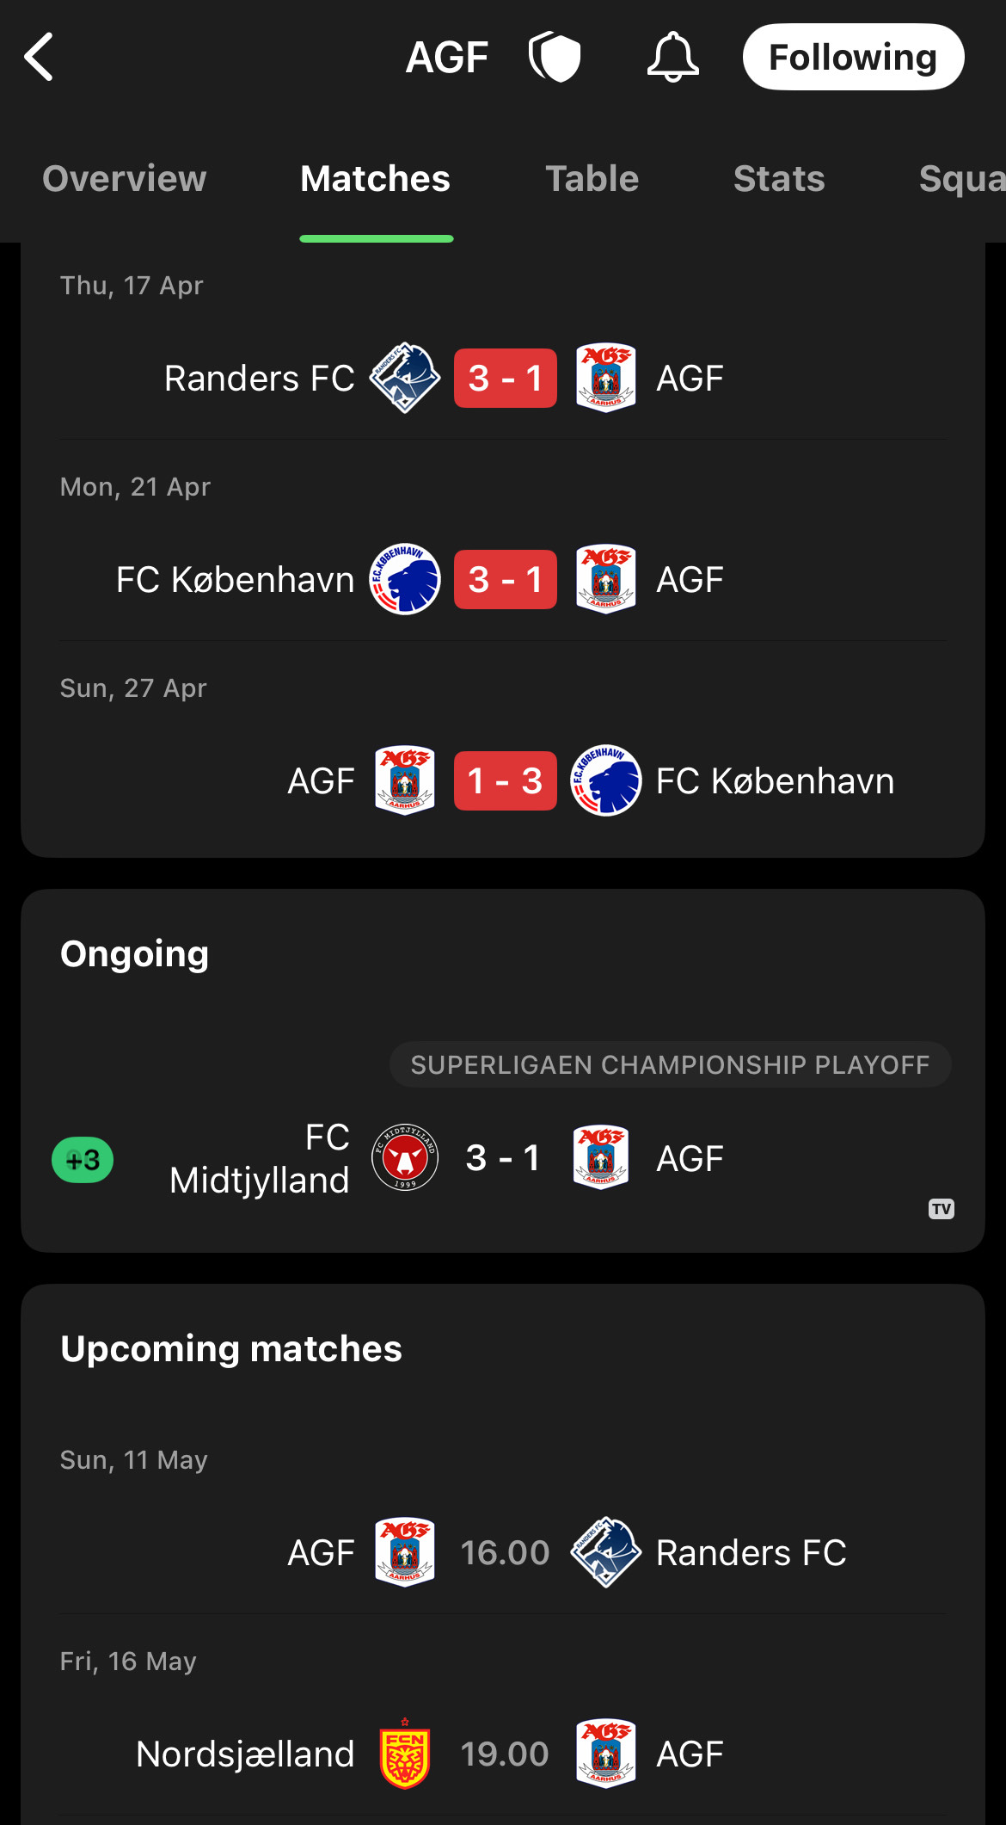Toggle the Following button

tap(853, 57)
